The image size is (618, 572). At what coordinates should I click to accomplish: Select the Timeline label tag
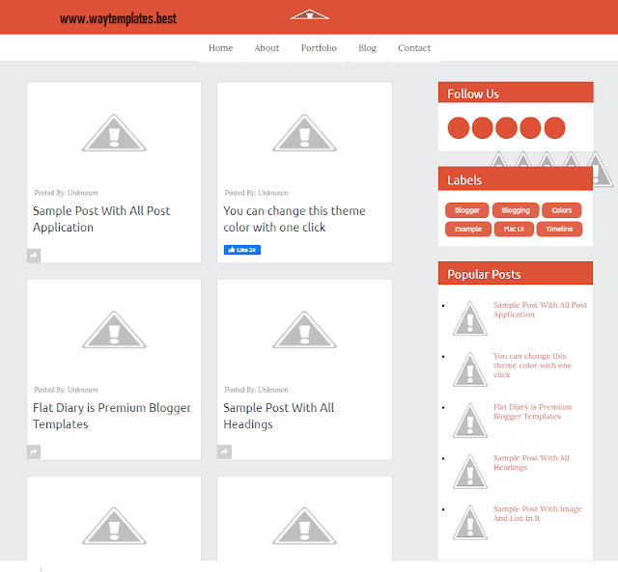[x=559, y=230]
